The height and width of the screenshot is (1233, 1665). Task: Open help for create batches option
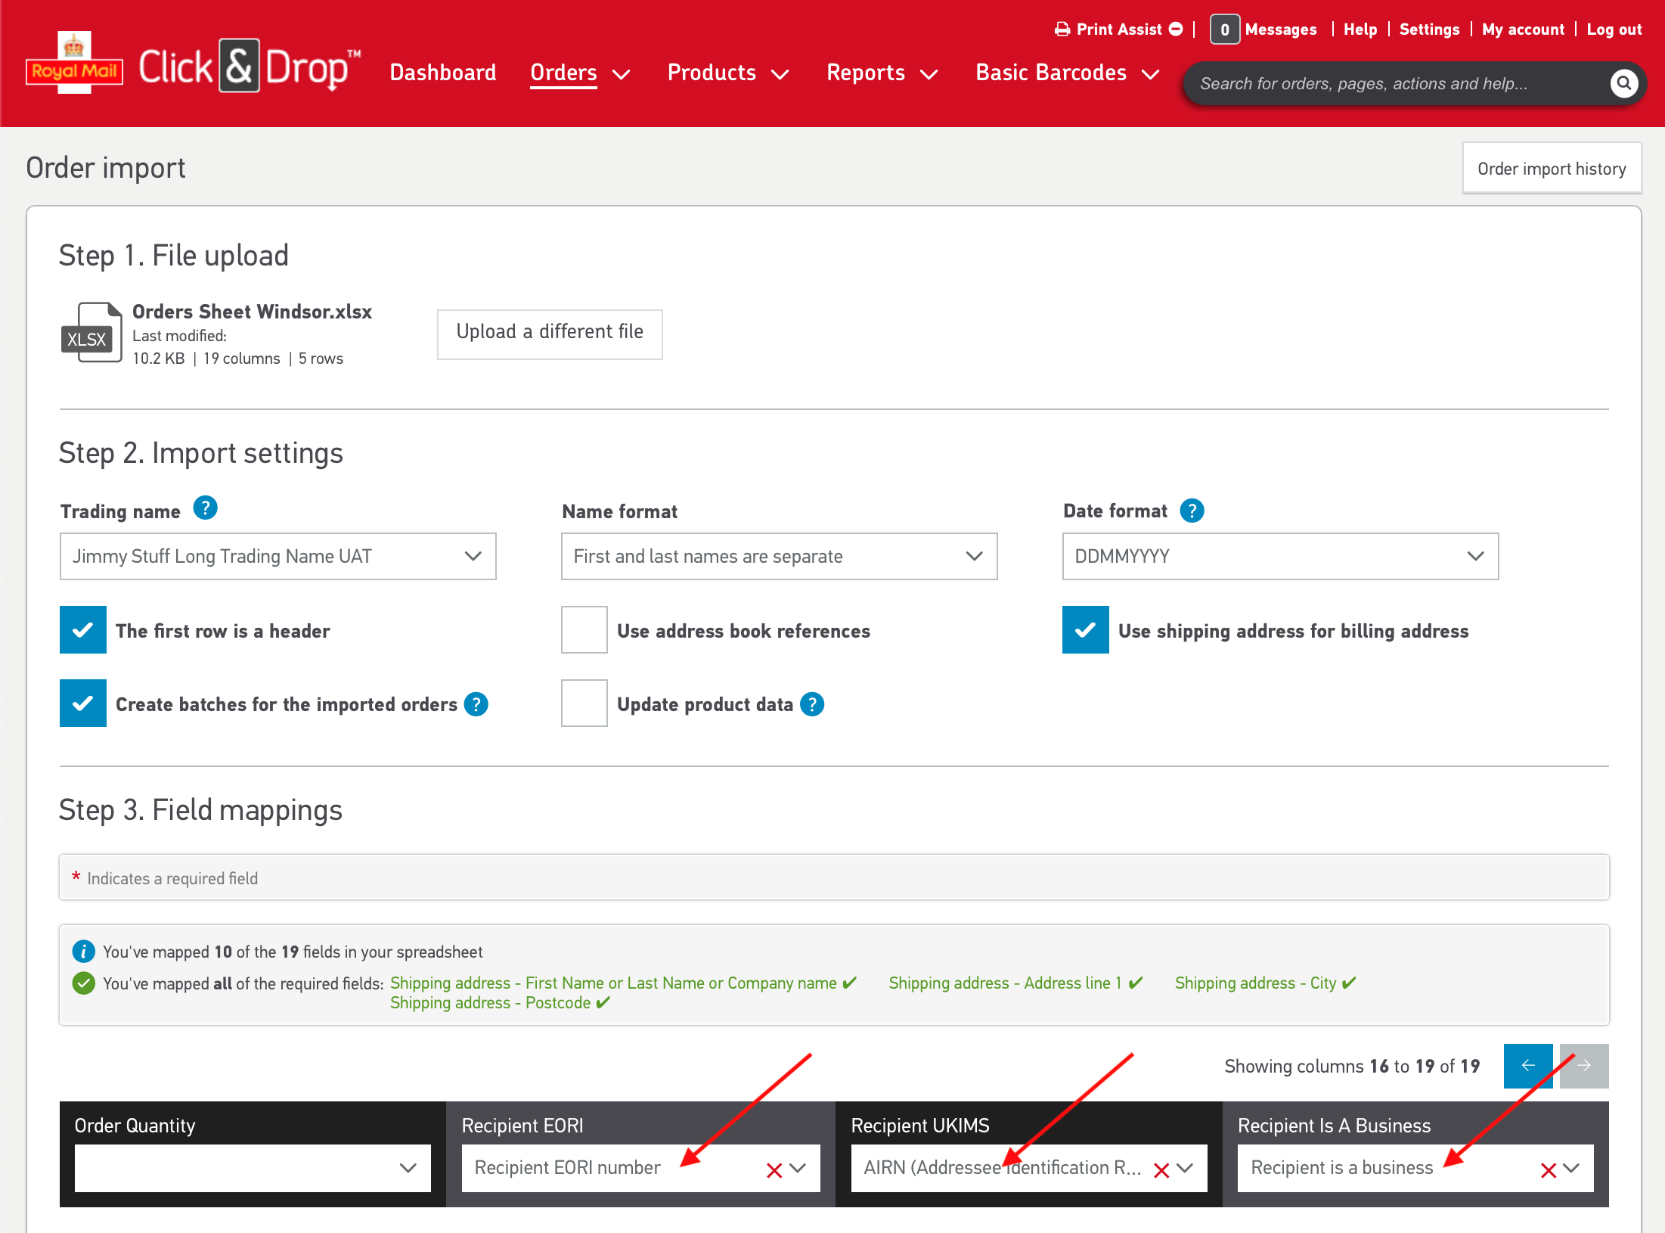(x=476, y=704)
